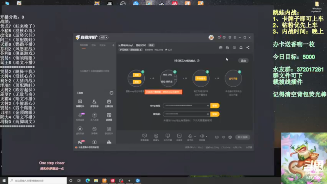
Task: Add a new scene with plus button
Action: point(113,45)
